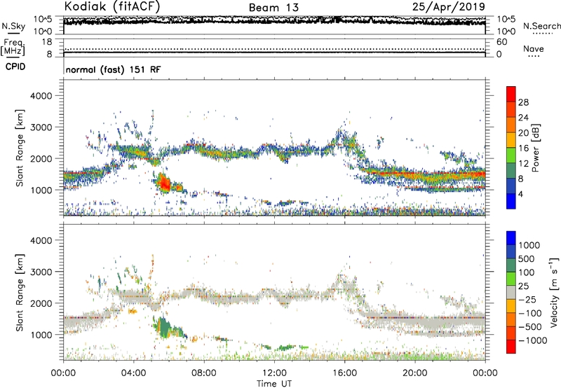Click the date '25/Apr/2019'
The width and height of the screenshot is (561, 388).
[449, 6]
